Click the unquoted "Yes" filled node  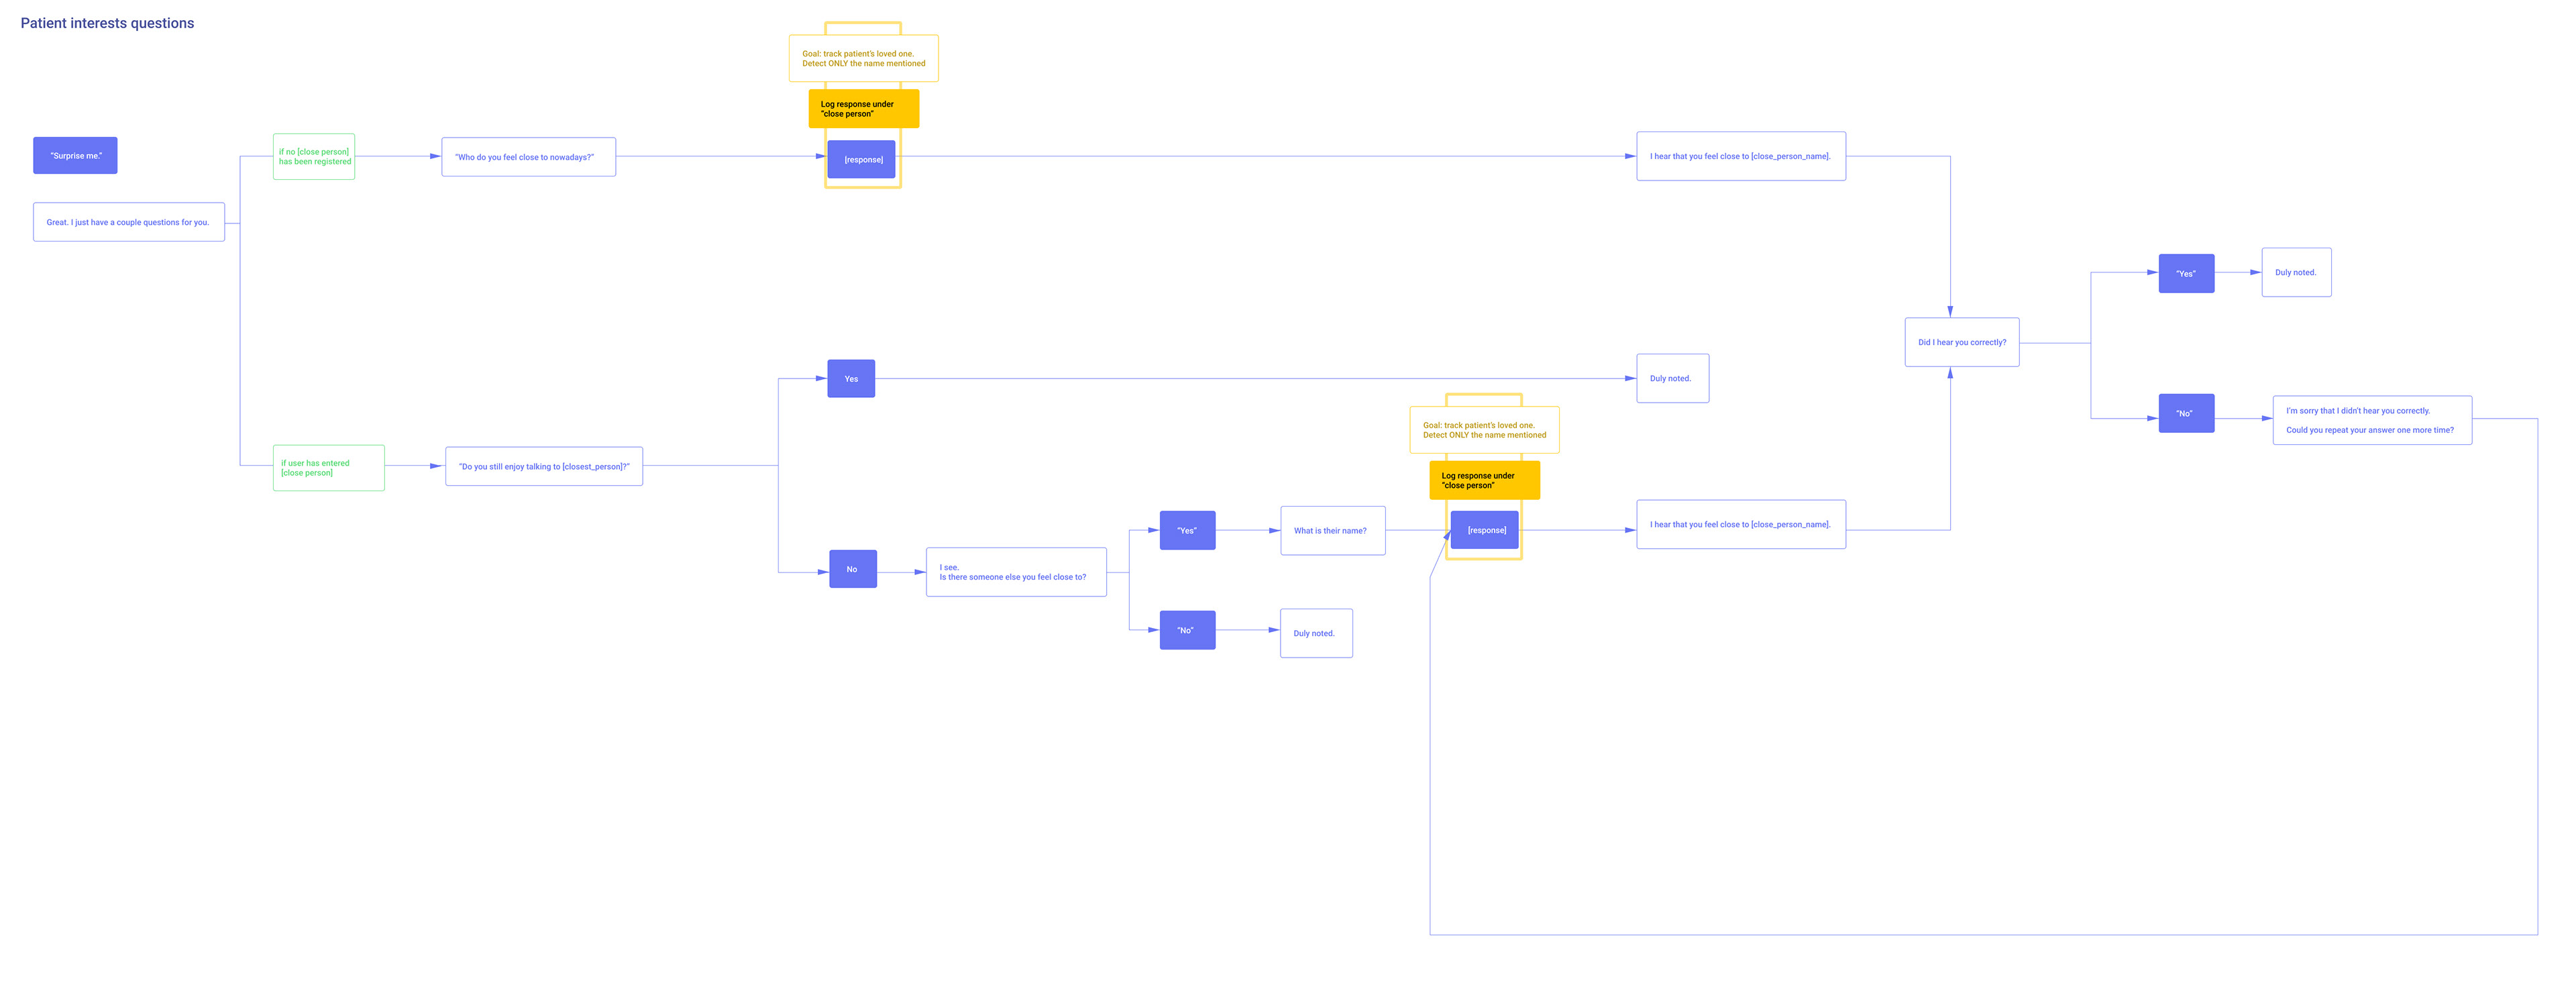coord(851,379)
